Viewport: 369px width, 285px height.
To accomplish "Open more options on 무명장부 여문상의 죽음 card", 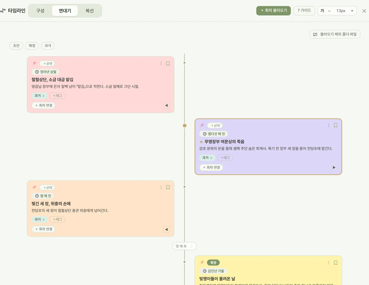I will [x=329, y=125].
